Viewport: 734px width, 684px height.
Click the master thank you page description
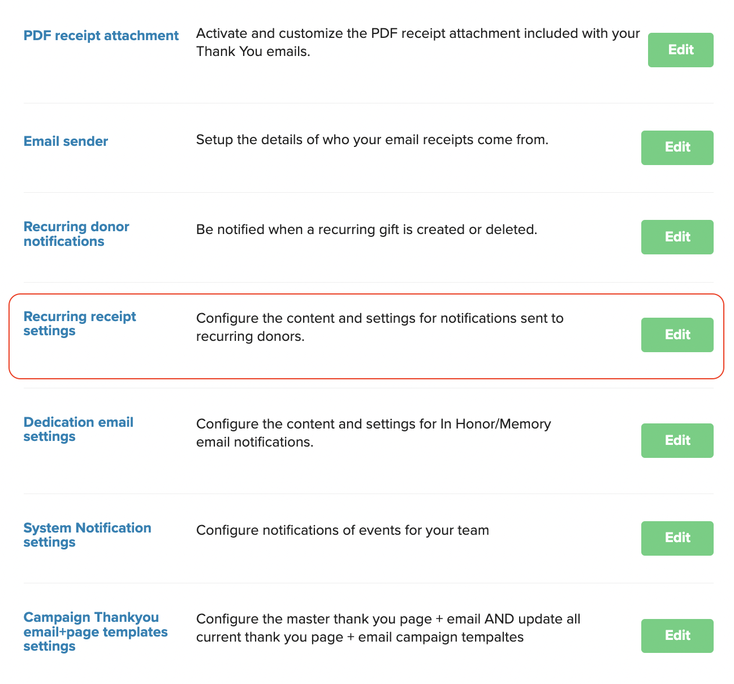388,627
